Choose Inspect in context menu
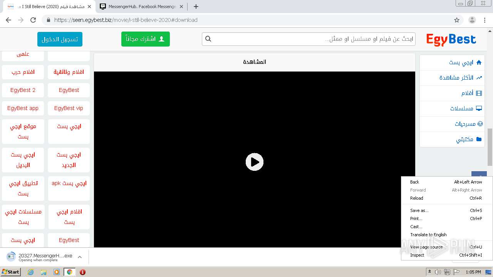The image size is (493, 277). point(446,255)
